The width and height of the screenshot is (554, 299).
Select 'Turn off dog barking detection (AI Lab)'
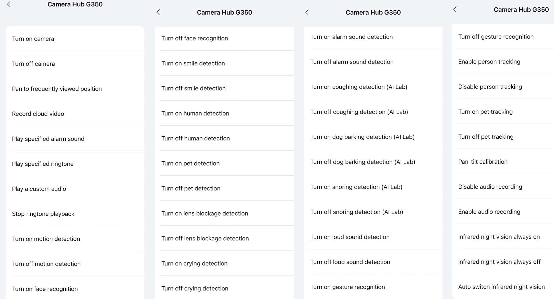point(363,162)
